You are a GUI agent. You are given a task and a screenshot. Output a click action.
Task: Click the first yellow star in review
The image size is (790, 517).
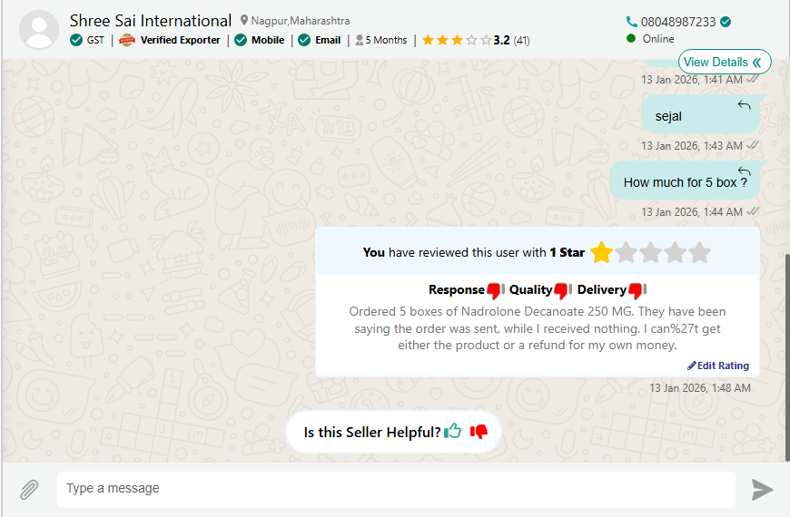(x=600, y=253)
